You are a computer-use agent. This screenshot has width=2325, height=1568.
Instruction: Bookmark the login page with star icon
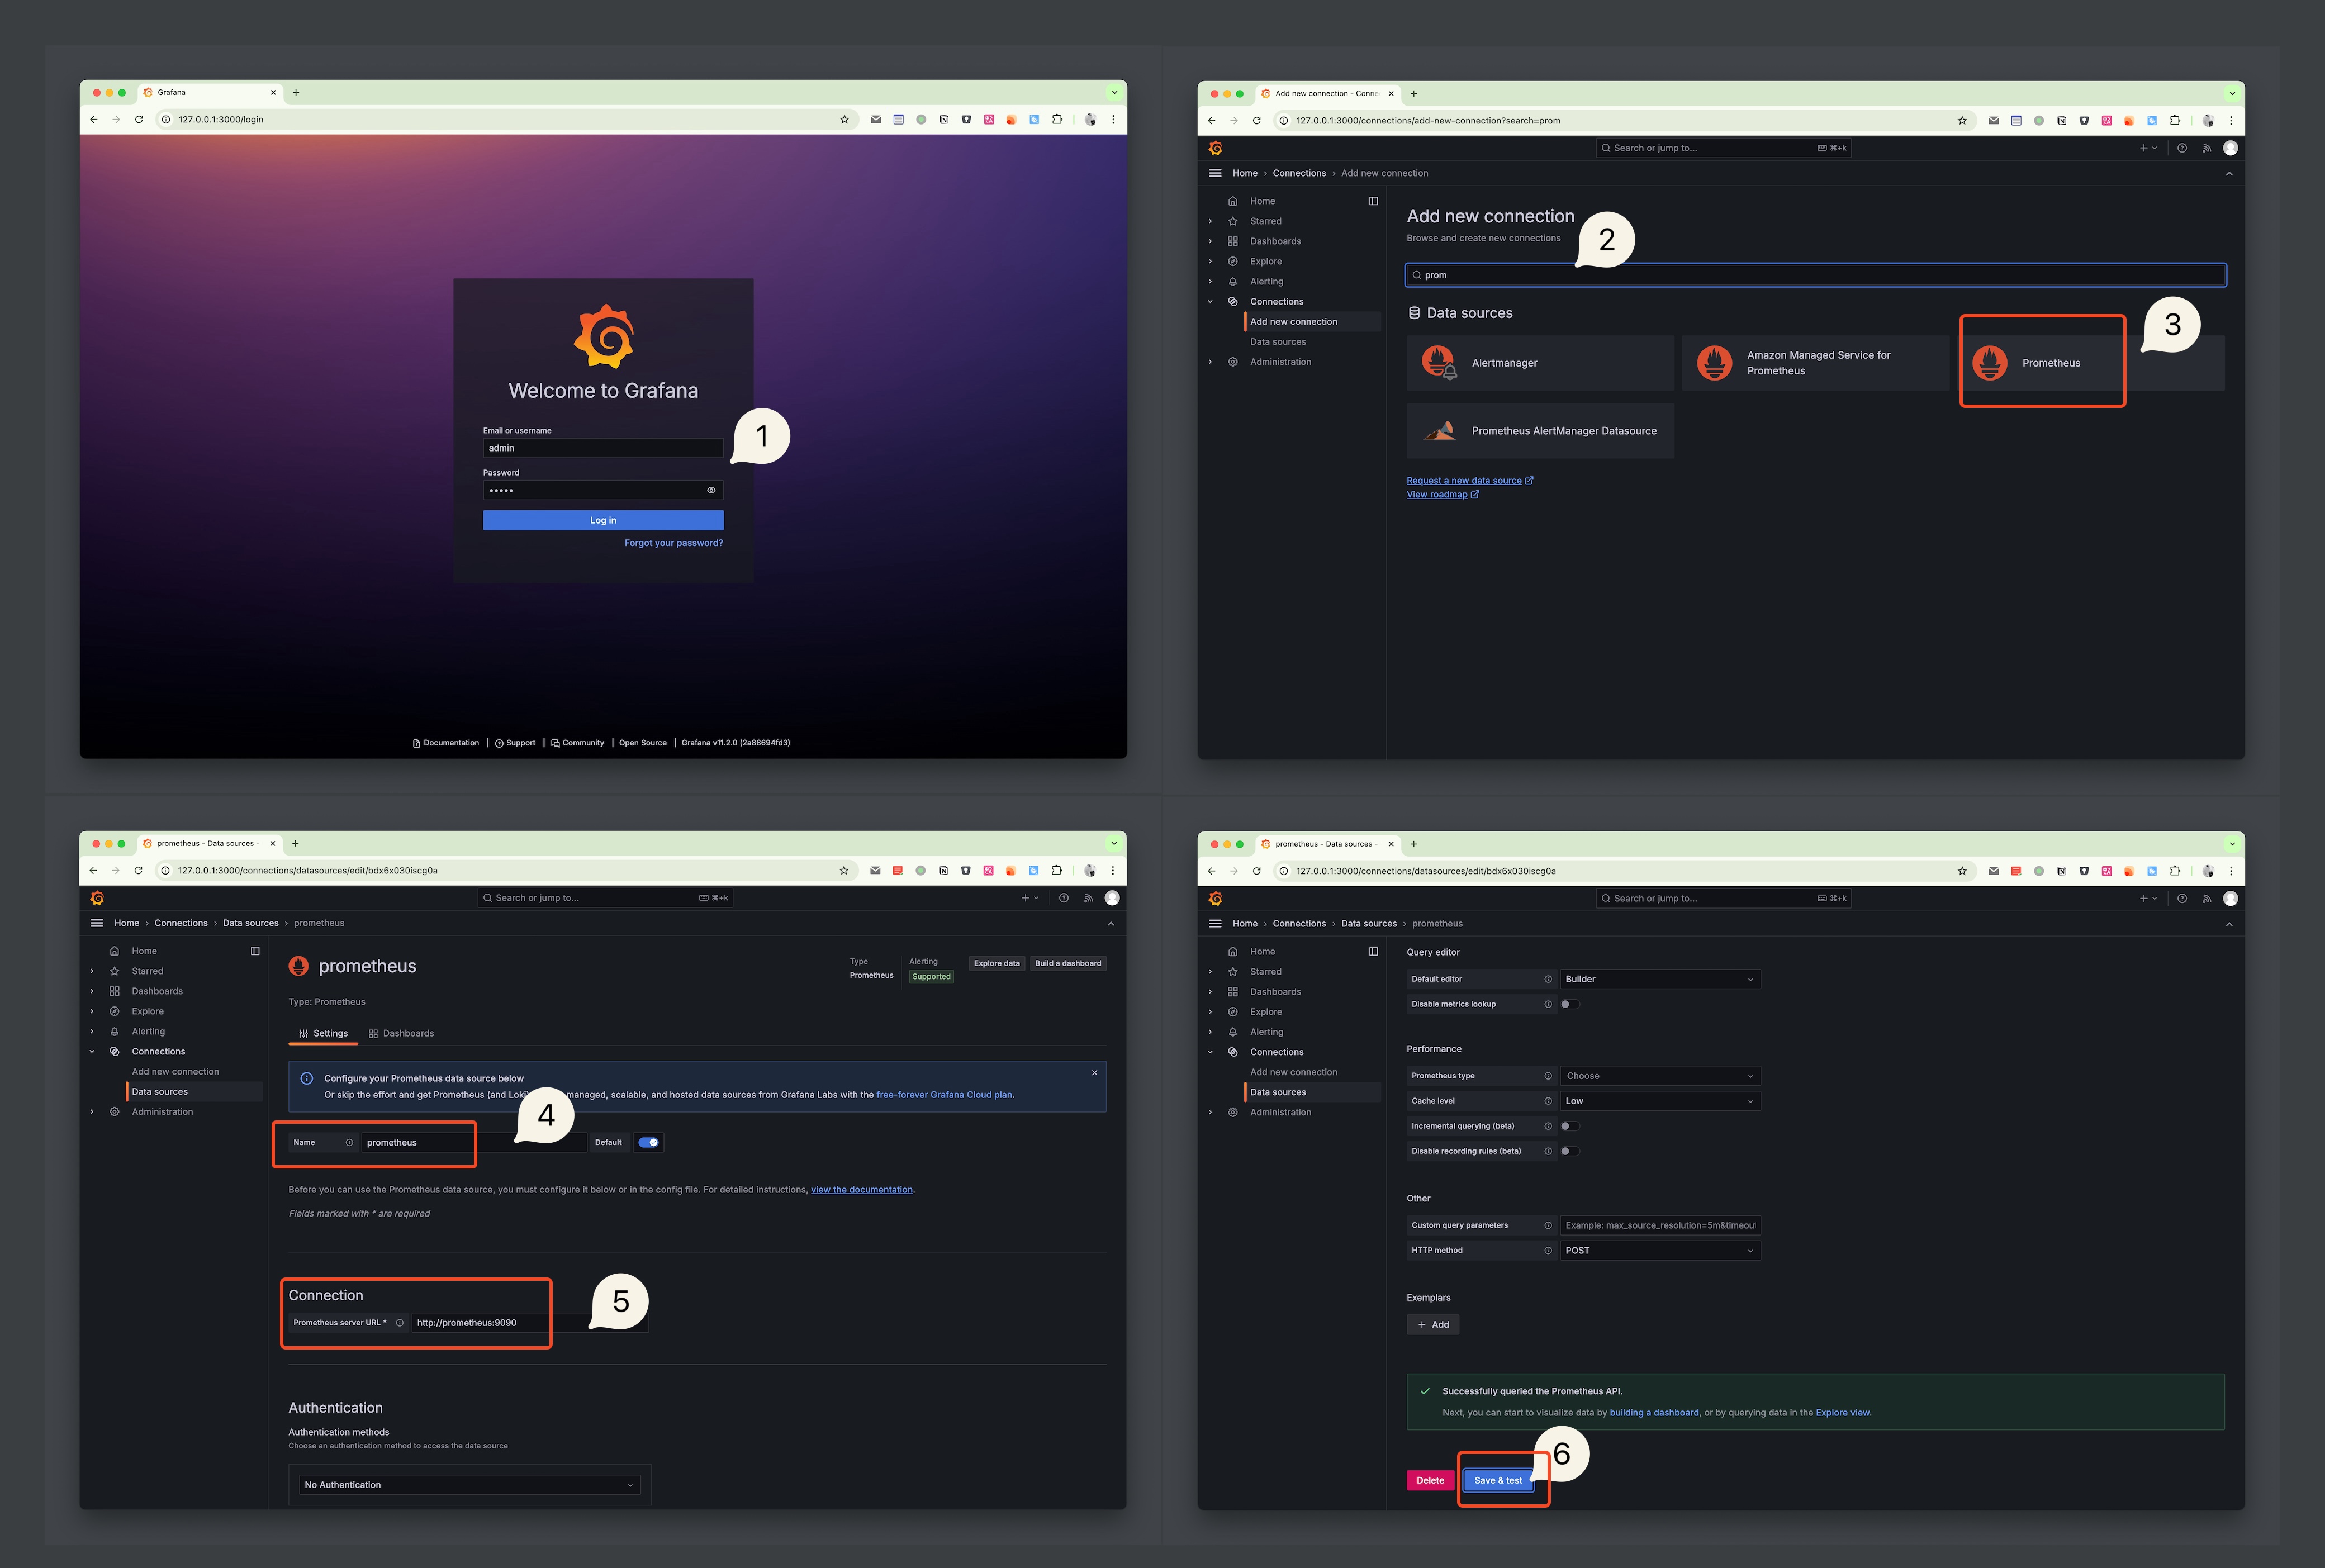pos(844,119)
